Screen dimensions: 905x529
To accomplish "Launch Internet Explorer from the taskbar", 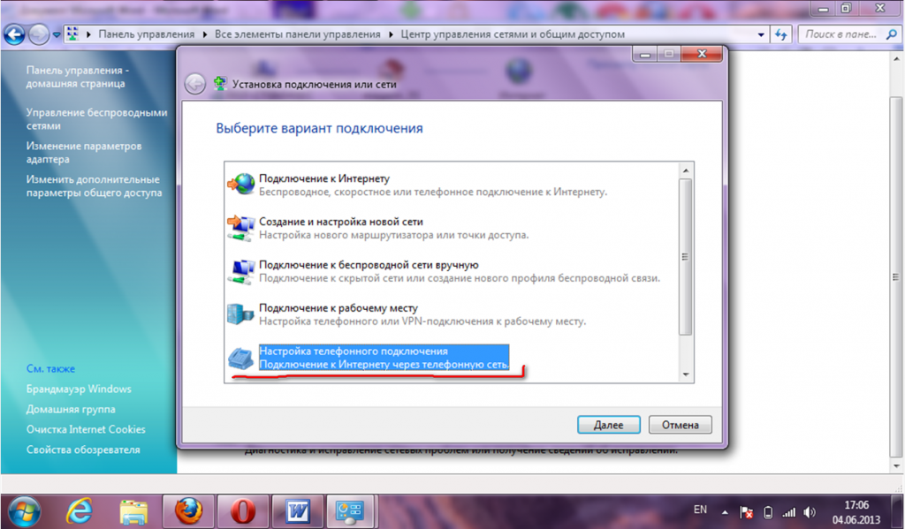I will pos(79,511).
